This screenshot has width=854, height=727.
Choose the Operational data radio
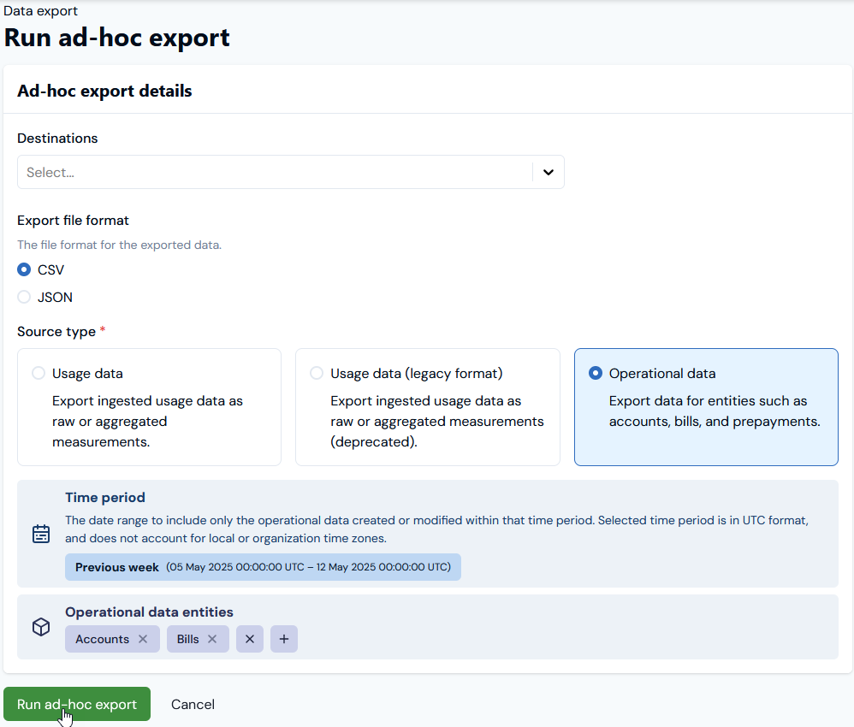click(x=596, y=373)
